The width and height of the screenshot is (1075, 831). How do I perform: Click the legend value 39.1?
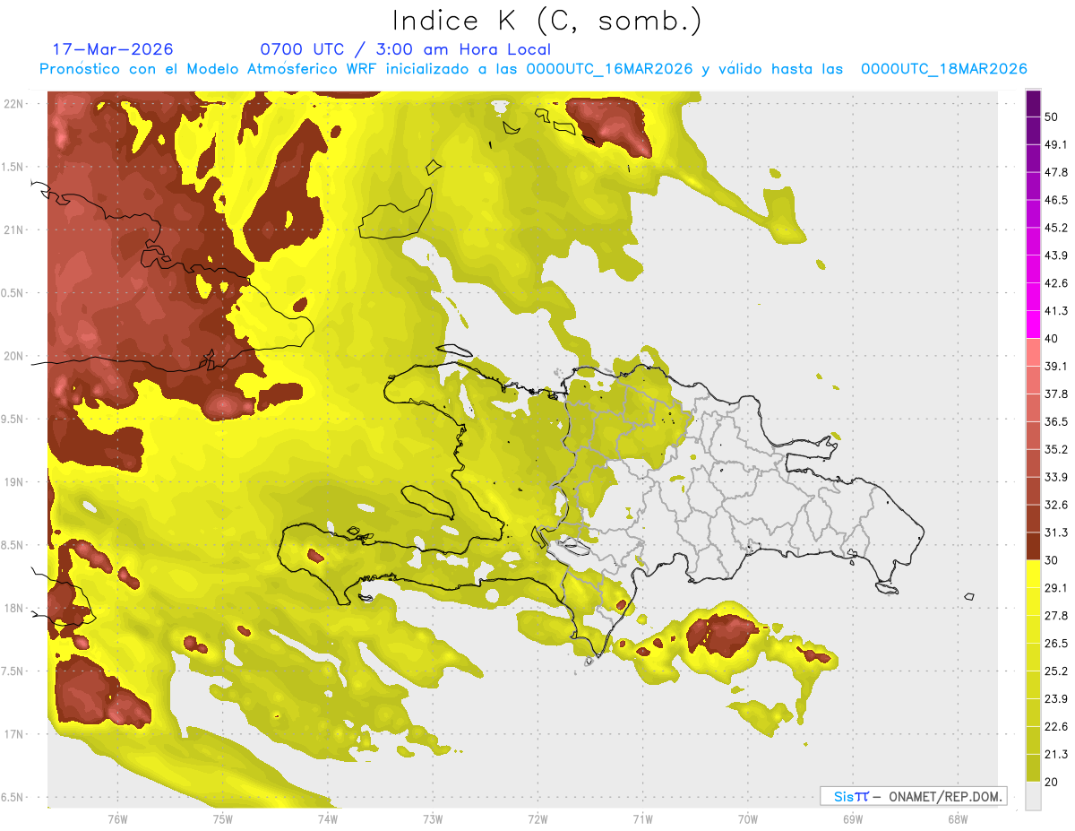tap(1056, 366)
